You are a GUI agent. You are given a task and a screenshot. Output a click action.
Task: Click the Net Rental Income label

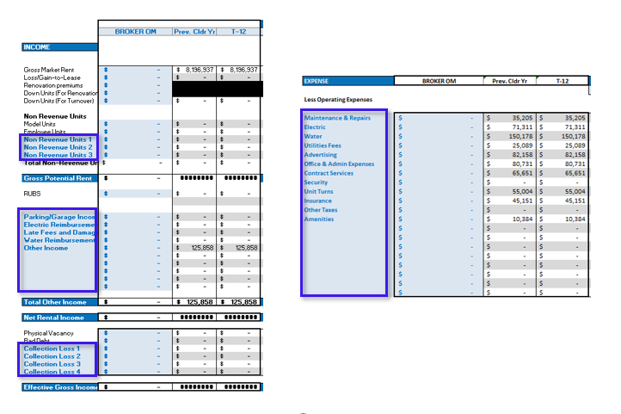pyautogui.click(x=53, y=318)
